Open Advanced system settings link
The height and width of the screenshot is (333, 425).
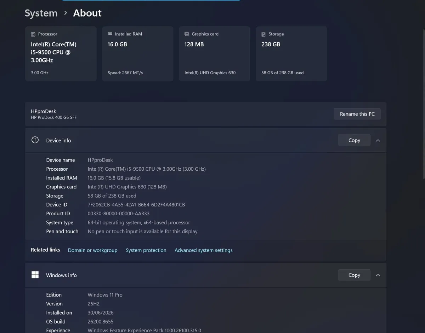tap(204, 250)
